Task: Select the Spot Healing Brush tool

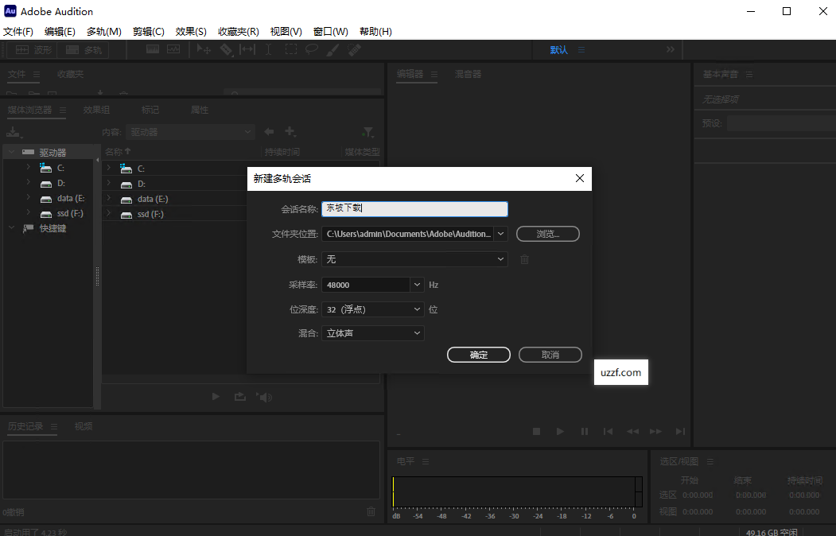Action: (x=353, y=49)
